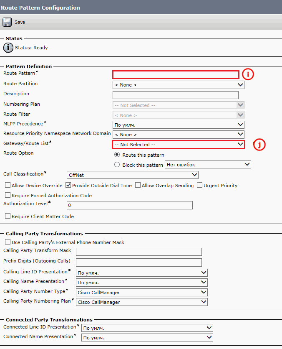The image size is (282, 349).
Task: Click the Save button label
Action: tap(20, 22)
